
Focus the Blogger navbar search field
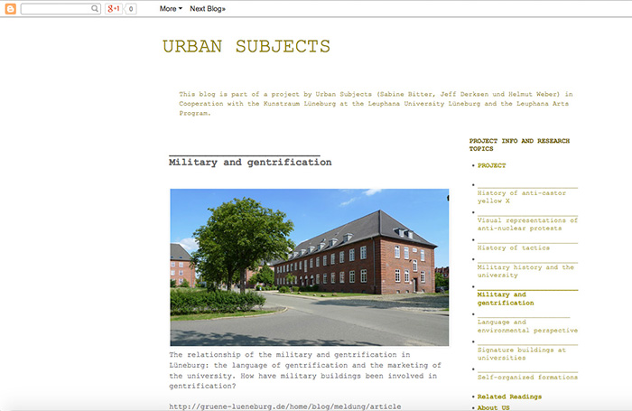[60, 8]
